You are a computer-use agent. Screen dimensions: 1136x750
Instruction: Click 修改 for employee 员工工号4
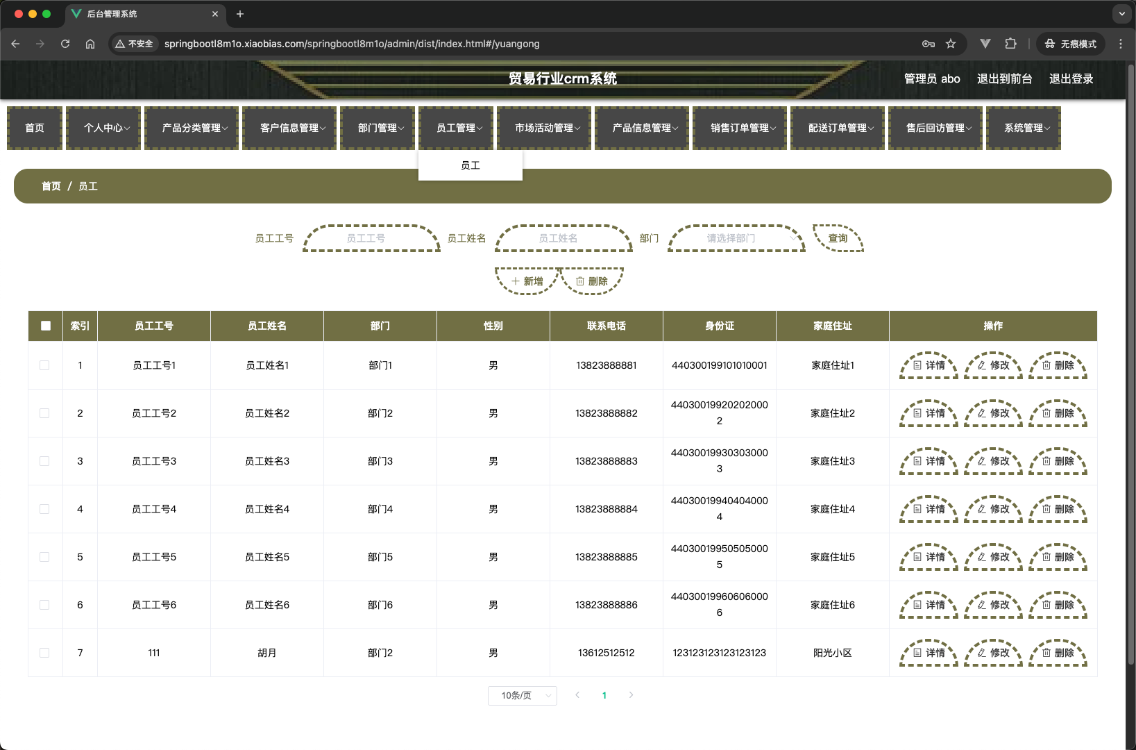993,509
